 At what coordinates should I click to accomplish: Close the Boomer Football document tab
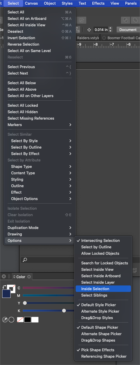tap(104, 38)
